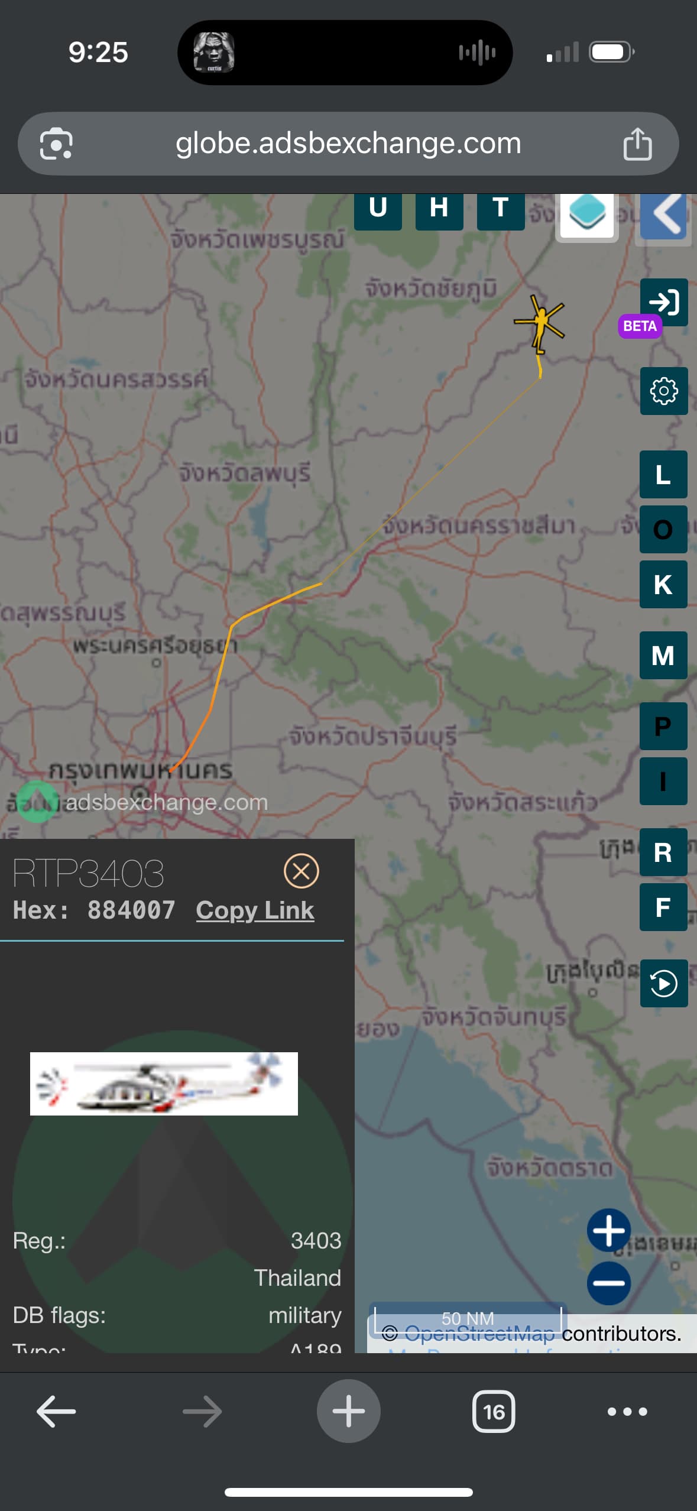Click the M map button
Image resolution: width=697 pixels, height=1511 pixels.
tap(663, 655)
